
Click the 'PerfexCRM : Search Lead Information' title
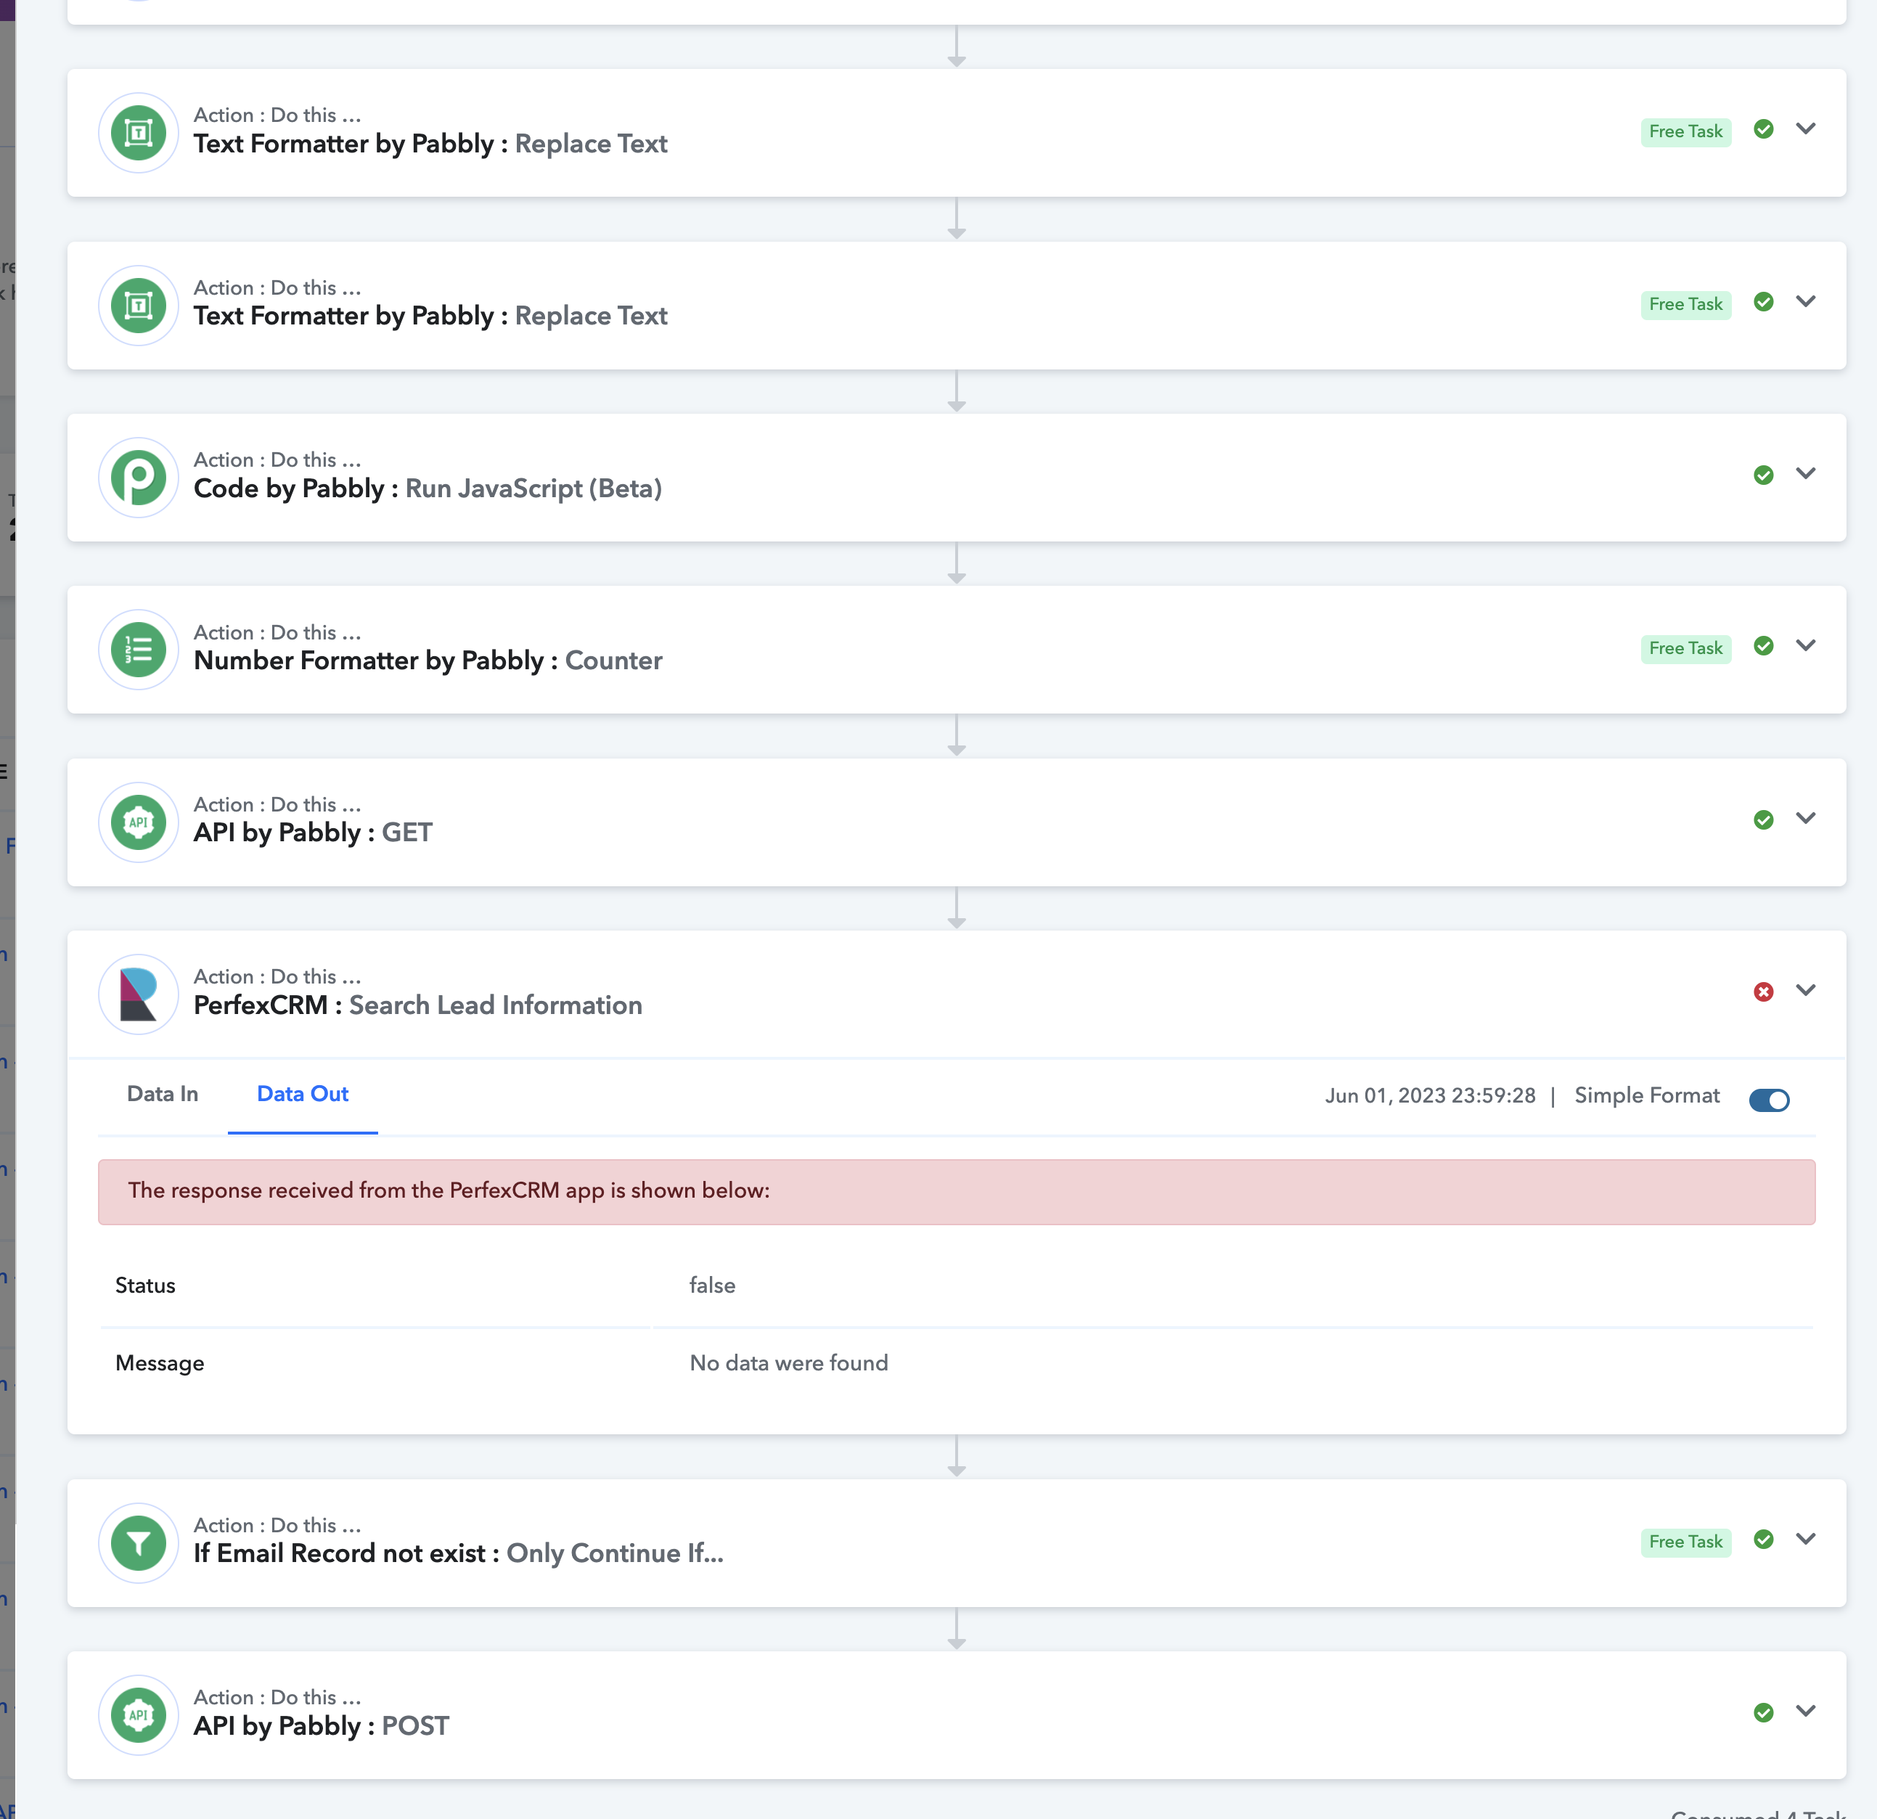pyautogui.click(x=417, y=1005)
